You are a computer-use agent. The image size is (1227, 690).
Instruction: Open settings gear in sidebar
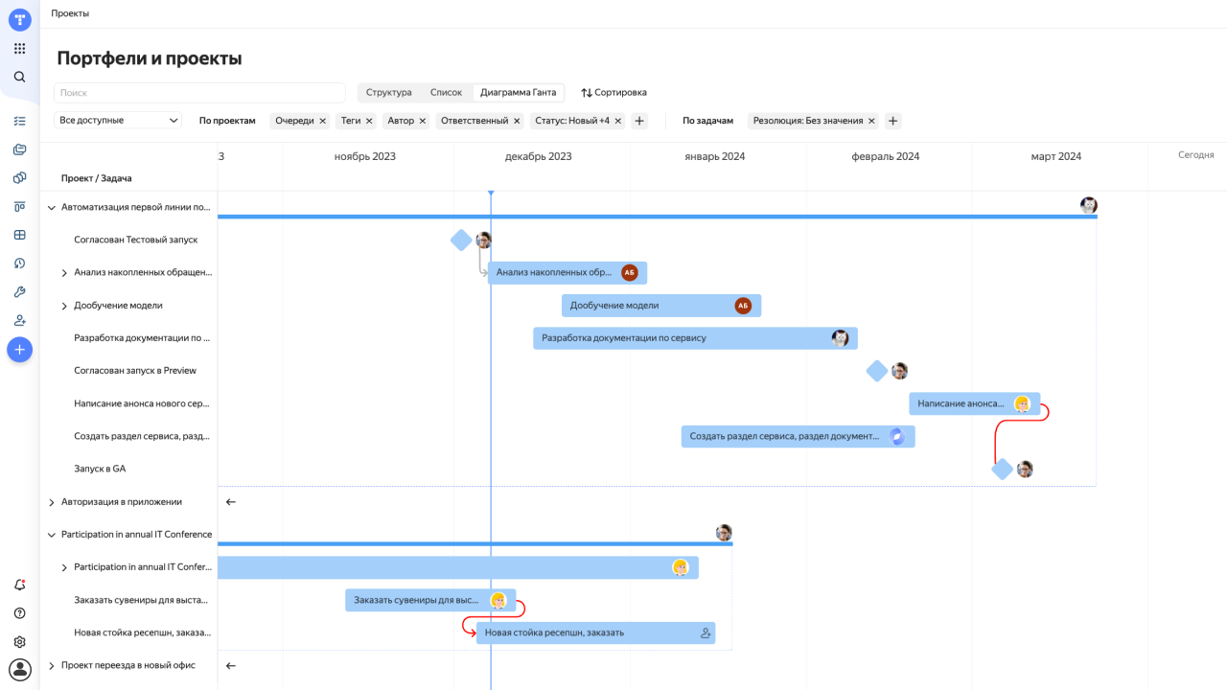(19, 642)
